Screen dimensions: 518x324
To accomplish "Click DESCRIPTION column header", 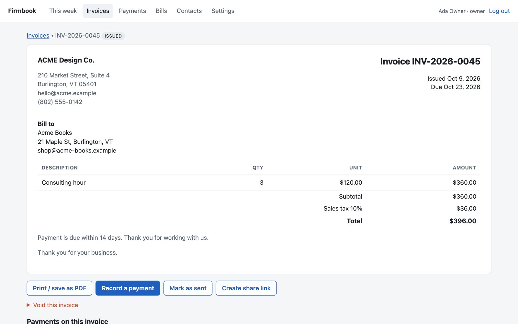I will coord(60,168).
